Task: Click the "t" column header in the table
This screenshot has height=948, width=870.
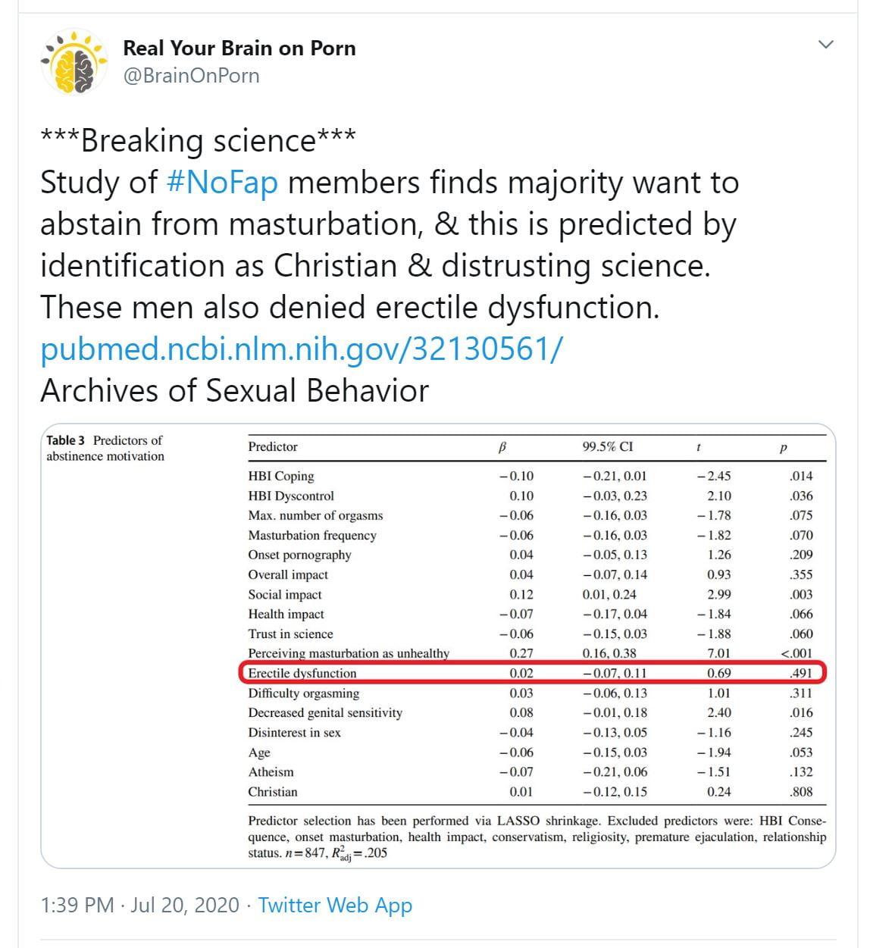Action: pyautogui.click(x=698, y=447)
